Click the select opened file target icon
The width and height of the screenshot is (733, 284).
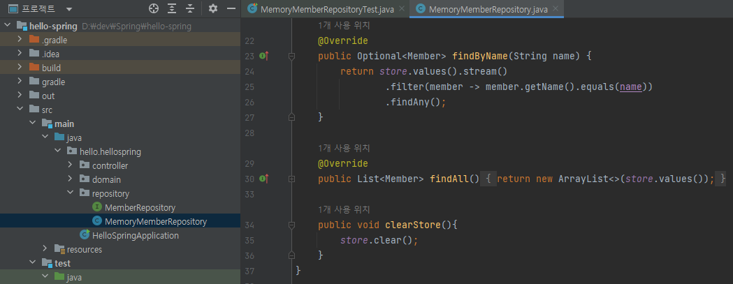click(154, 8)
